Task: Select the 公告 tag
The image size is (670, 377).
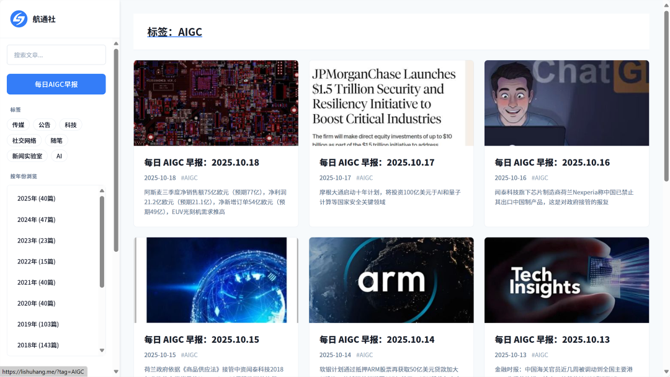Action: pyautogui.click(x=45, y=125)
